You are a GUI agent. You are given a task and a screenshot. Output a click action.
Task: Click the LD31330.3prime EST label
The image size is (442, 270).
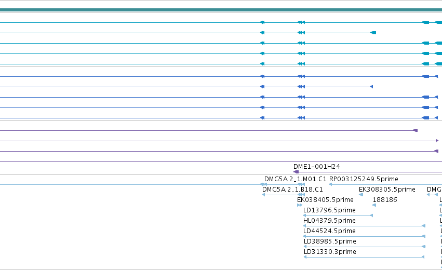pyautogui.click(x=330, y=252)
